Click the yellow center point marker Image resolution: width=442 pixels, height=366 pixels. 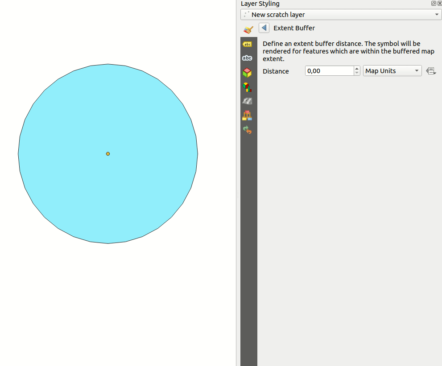(x=107, y=153)
